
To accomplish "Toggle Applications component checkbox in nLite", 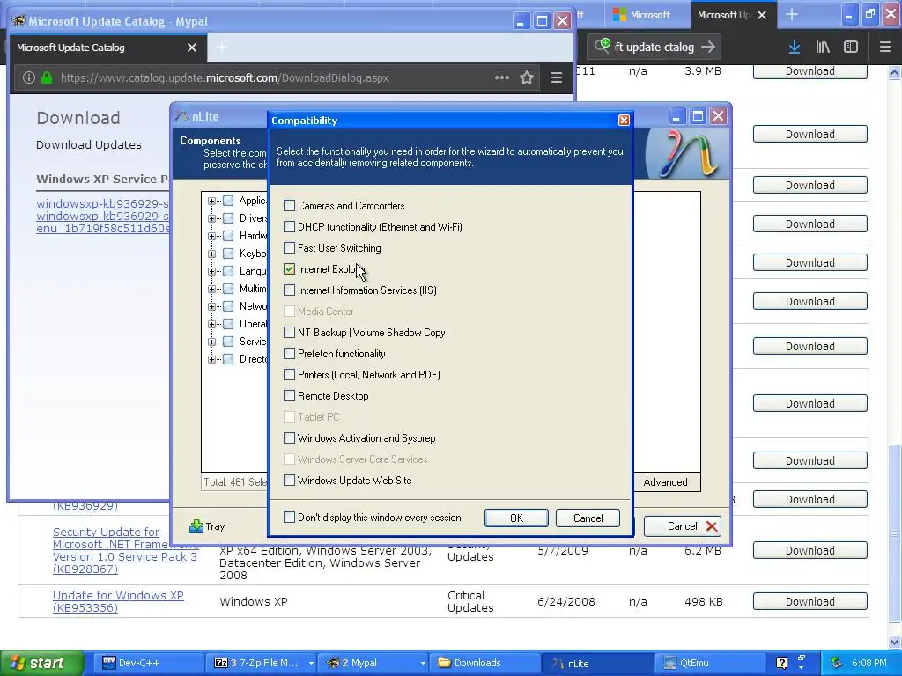I will click(x=228, y=201).
